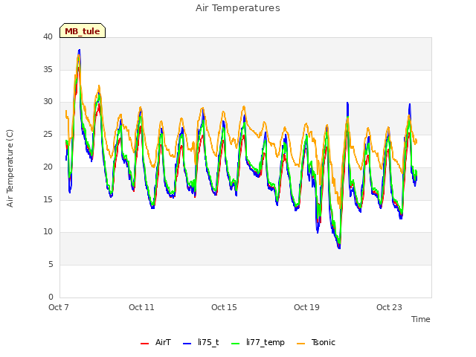Click the Oct 7 x-axis label
The height and width of the screenshot is (357, 476).
pyautogui.click(x=59, y=307)
